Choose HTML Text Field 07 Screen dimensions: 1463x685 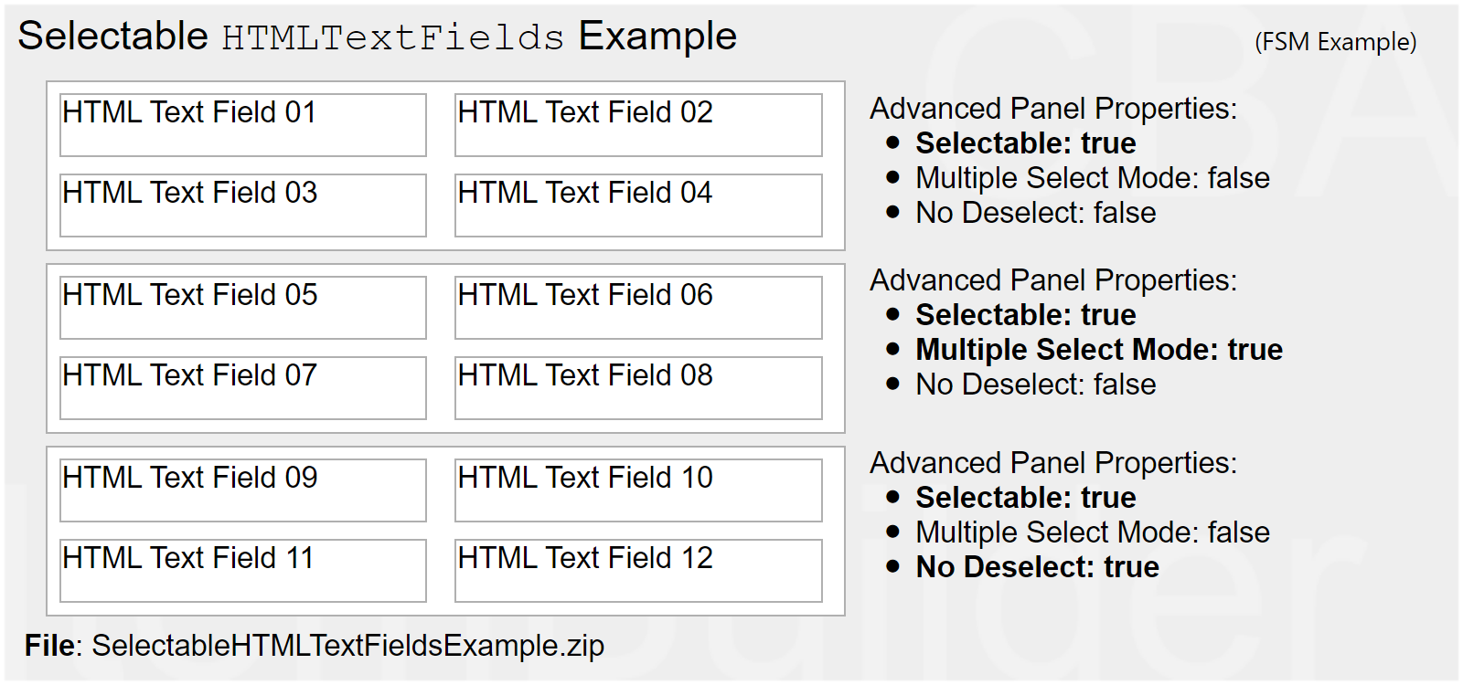(x=242, y=388)
